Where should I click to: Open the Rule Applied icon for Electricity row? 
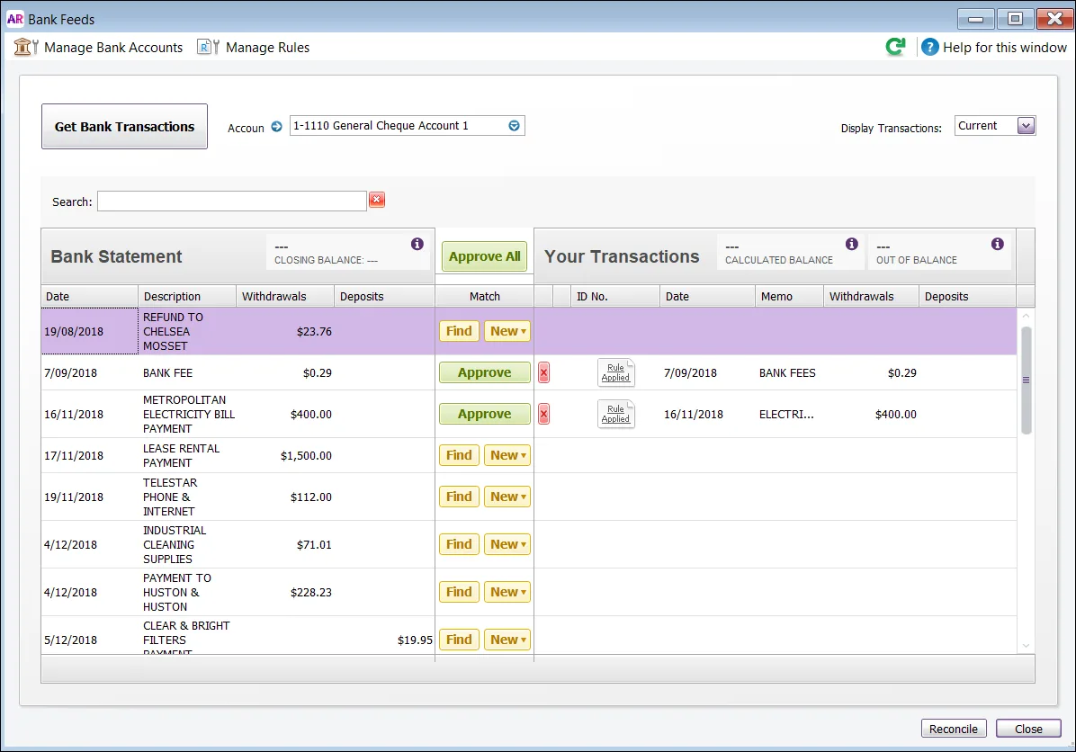[x=615, y=414]
